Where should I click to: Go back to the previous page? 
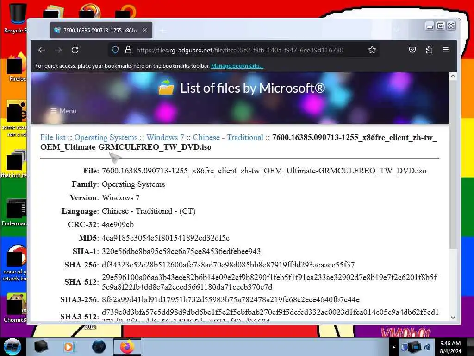42,50
